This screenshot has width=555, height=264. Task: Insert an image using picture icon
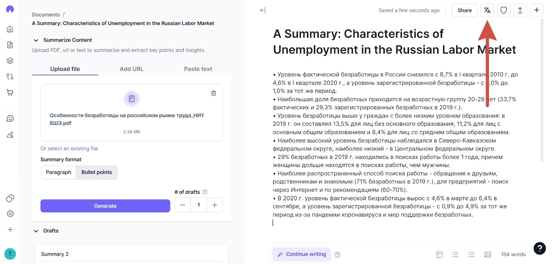[x=487, y=255]
